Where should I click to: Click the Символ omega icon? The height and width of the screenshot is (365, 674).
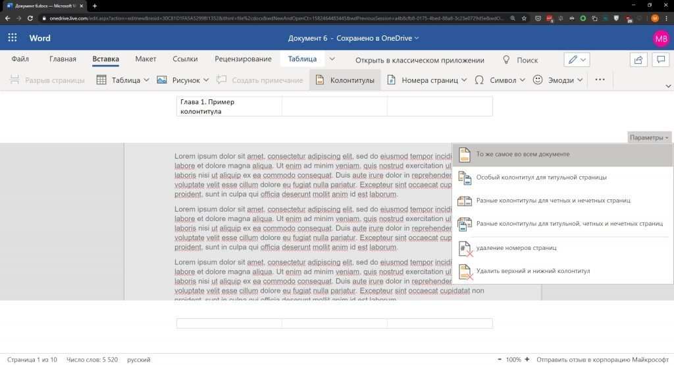coord(479,80)
